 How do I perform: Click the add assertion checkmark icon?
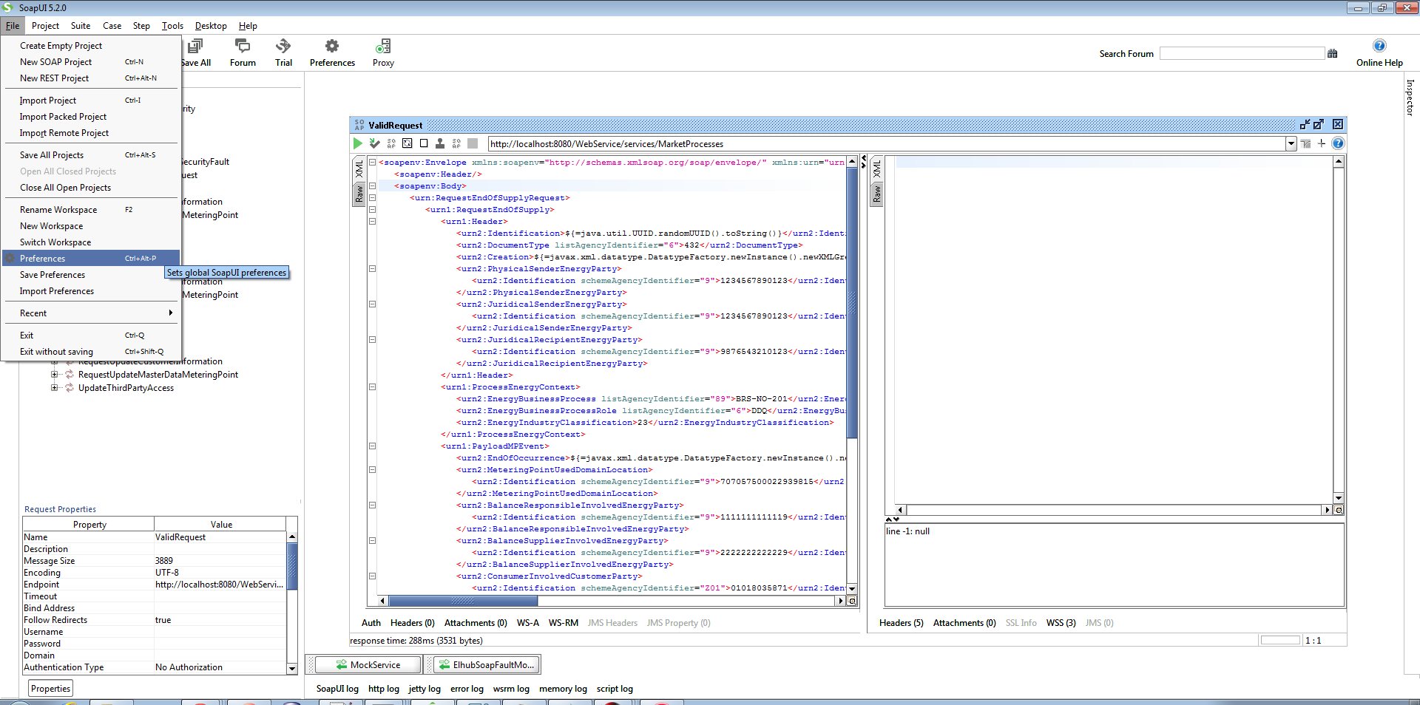[x=374, y=144]
